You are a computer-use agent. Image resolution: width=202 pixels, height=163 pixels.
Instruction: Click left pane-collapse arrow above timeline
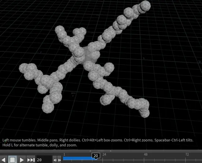(x=90, y=151)
